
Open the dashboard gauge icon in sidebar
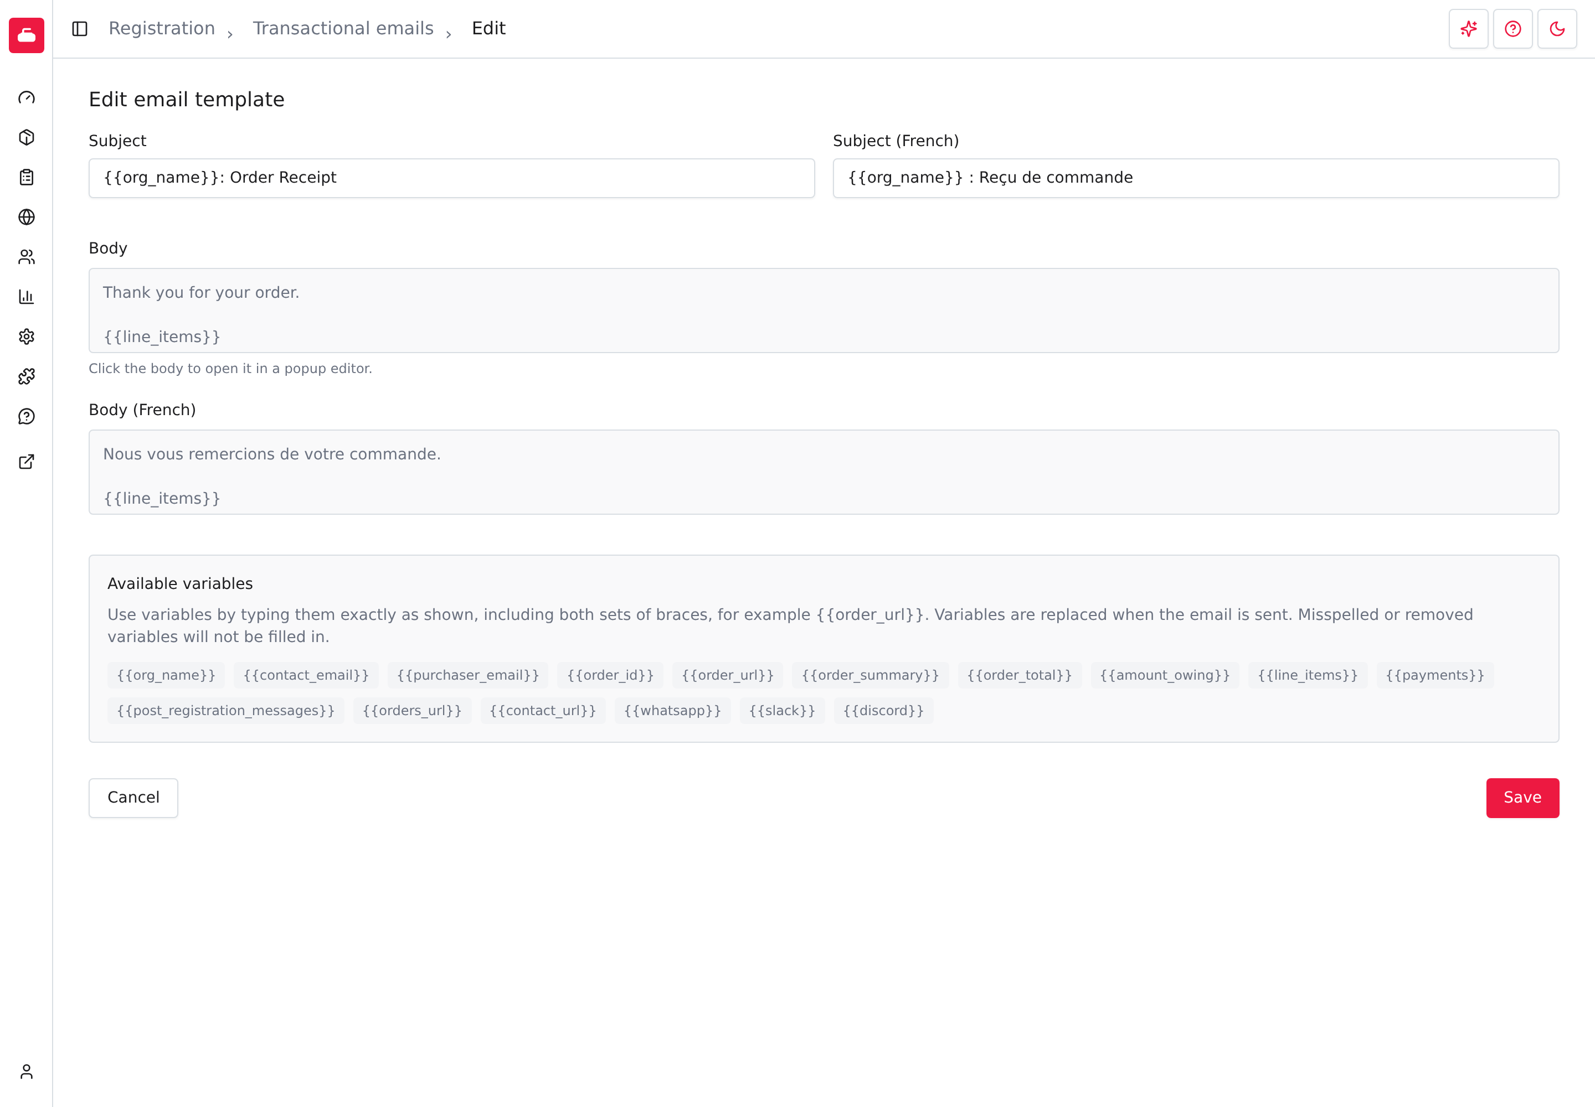pyautogui.click(x=27, y=98)
